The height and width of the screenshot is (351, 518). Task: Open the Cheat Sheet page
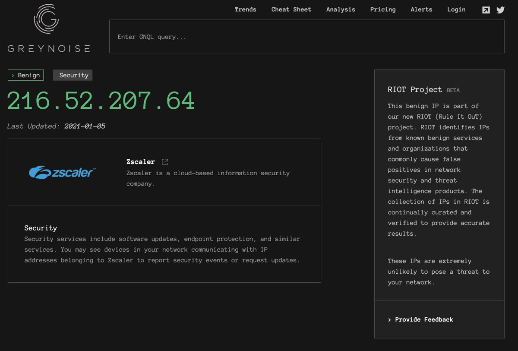(291, 9)
